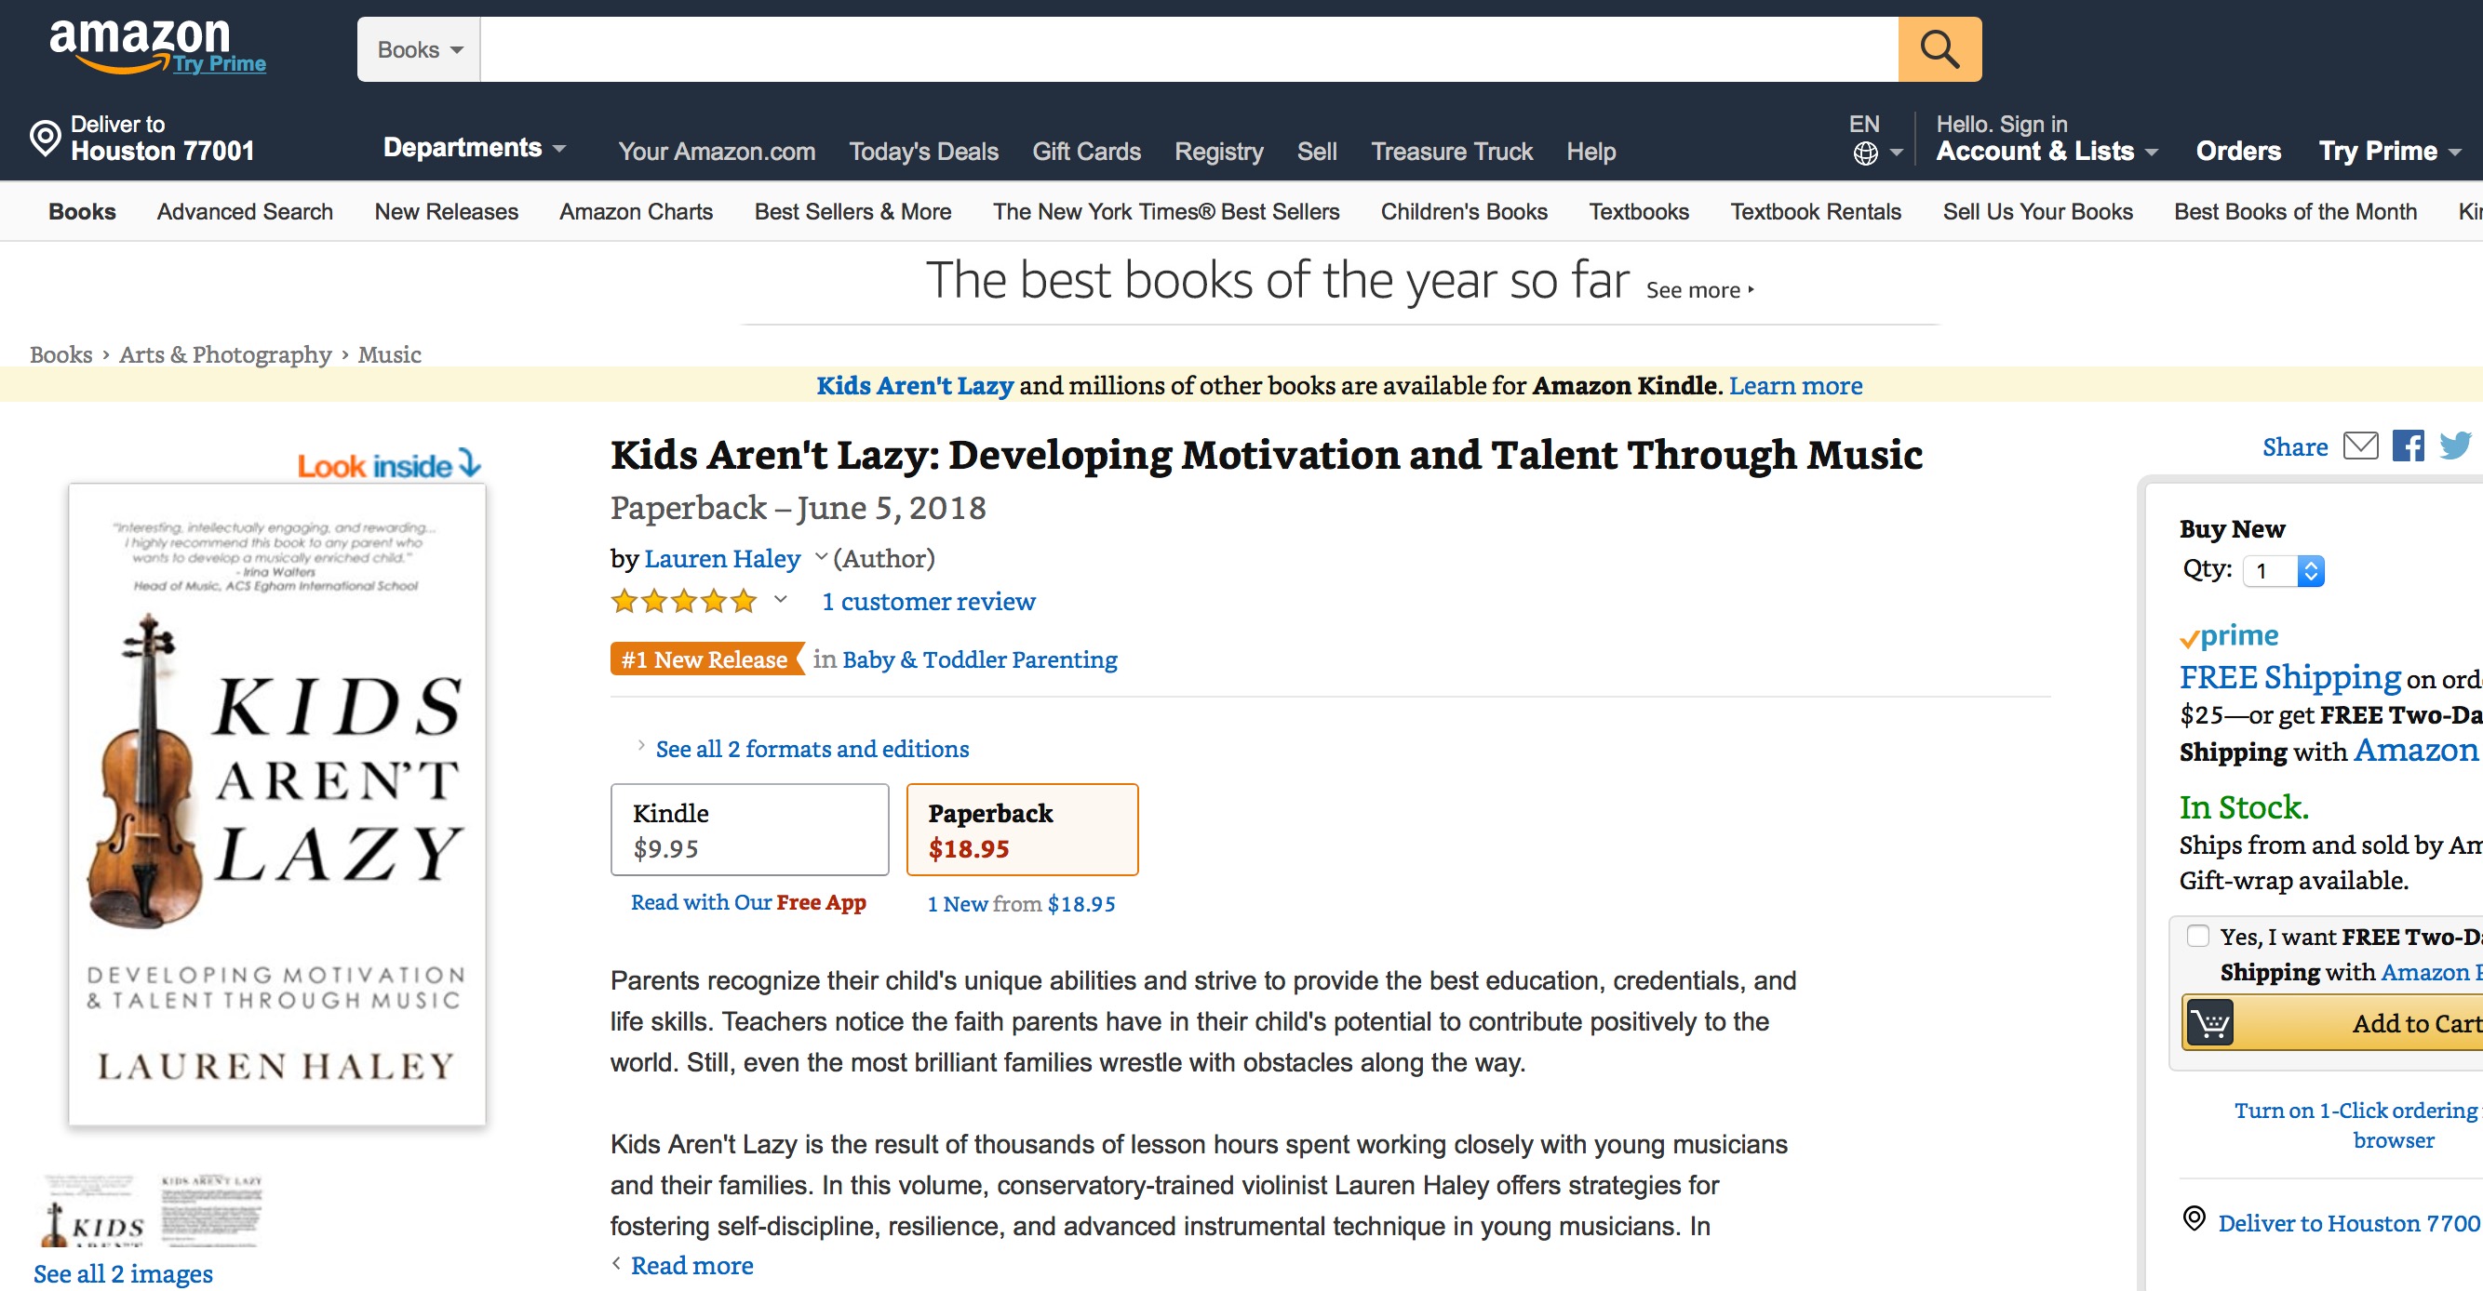2483x1291 pixels.
Task: Open the Books search category dropdown
Action: pos(420,49)
